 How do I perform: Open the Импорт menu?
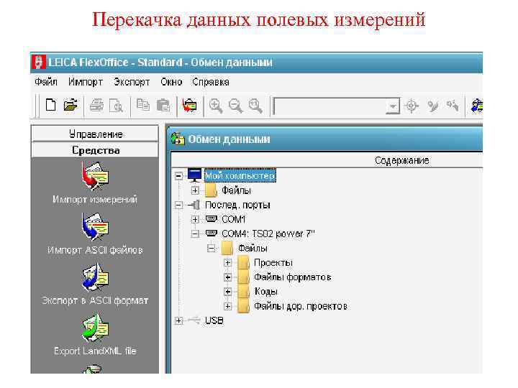click(85, 82)
